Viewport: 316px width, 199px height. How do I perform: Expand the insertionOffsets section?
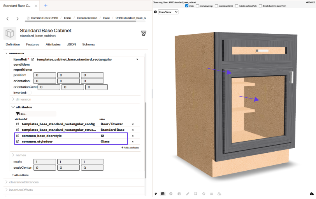19,190
